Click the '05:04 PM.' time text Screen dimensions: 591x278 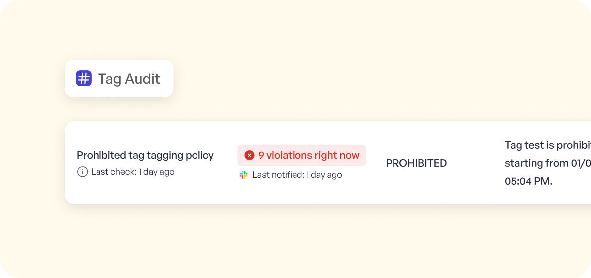tap(528, 181)
